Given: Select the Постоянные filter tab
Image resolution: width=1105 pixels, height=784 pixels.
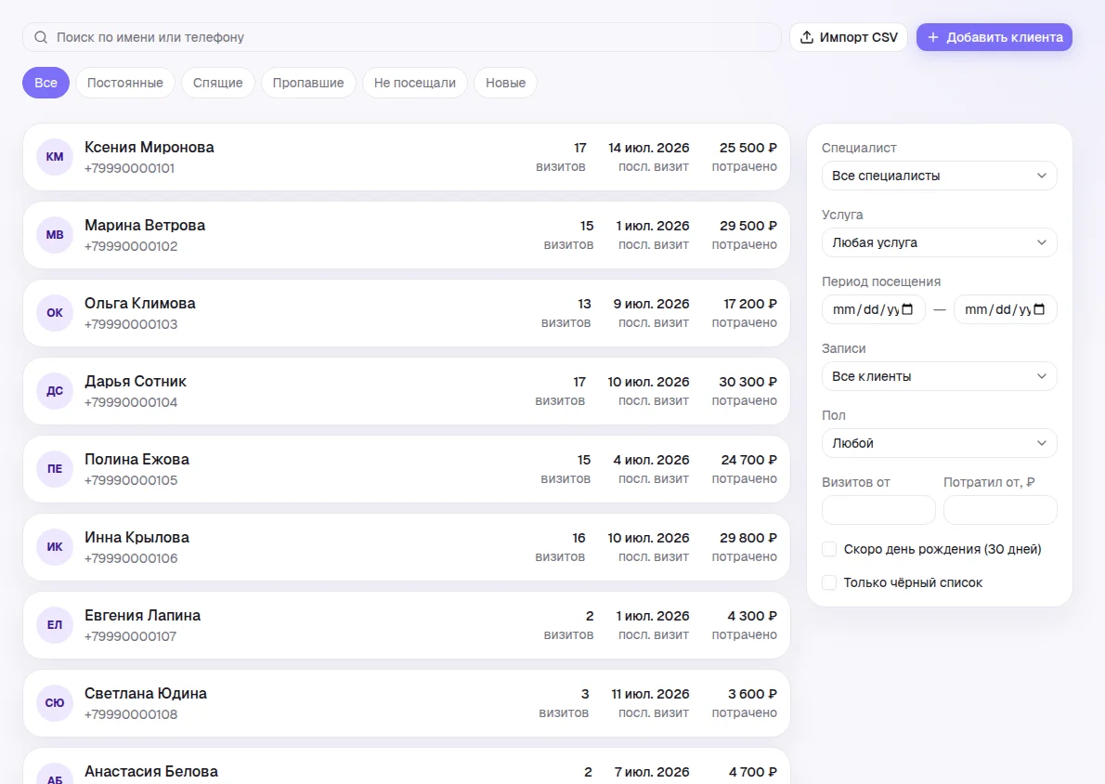Looking at the screenshot, I should tap(125, 83).
